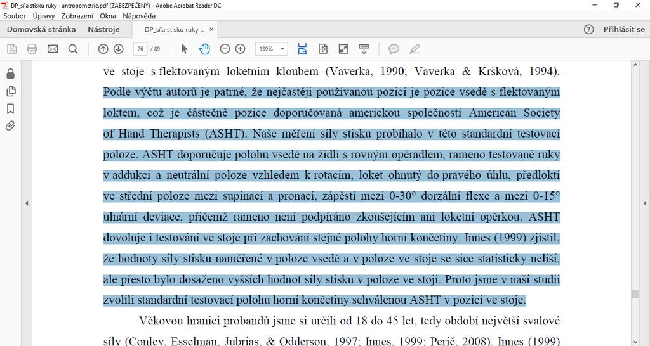Show page thumbnails panel icon
The width and height of the screenshot is (650, 346).
click(11, 91)
